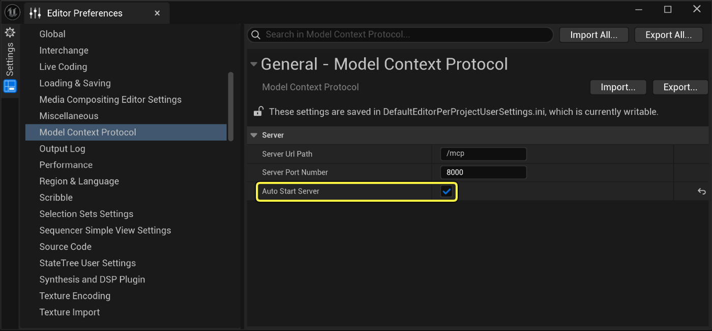712x331 pixels.
Task: Select Scribble settings
Action: point(56,198)
